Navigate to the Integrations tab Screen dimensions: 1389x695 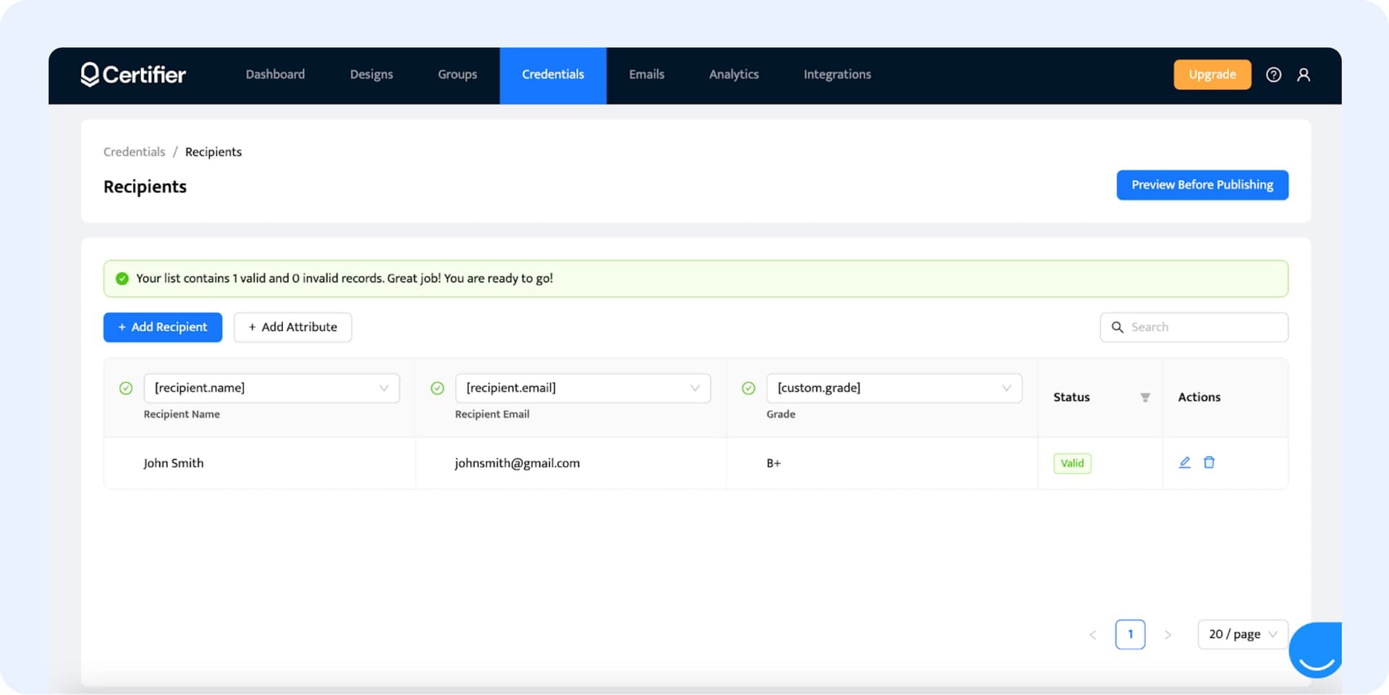tap(837, 74)
